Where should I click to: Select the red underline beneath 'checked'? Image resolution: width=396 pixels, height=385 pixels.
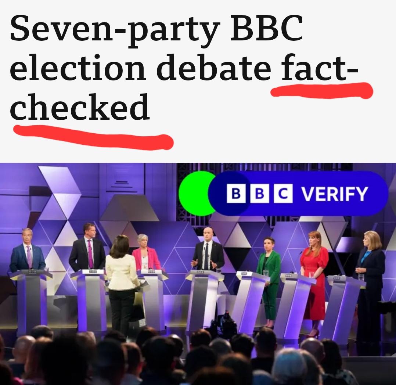93,137
